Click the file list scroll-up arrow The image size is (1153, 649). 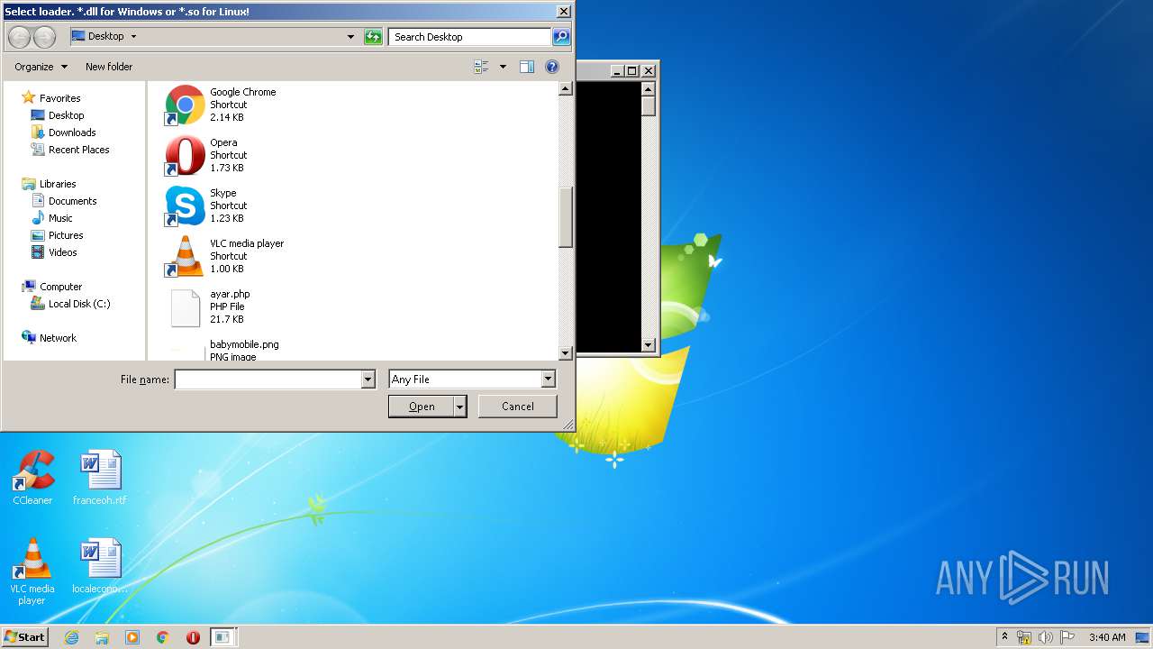tap(566, 88)
